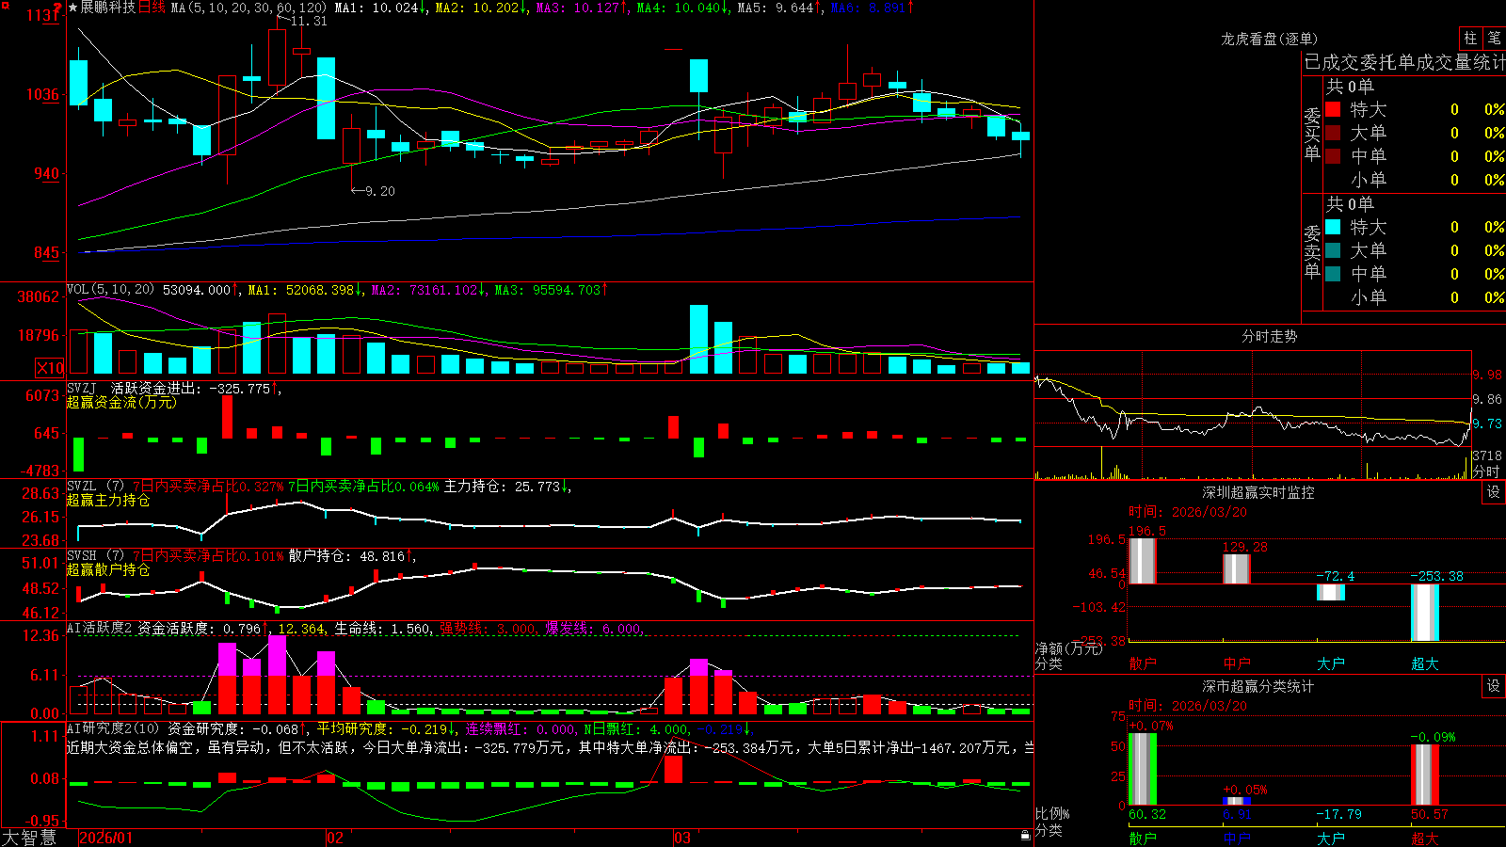The height and width of the screenshot is (847, 1506).
Task: Click the 共 0单 count under 委买单
Action: click(x=1349, y=86)
